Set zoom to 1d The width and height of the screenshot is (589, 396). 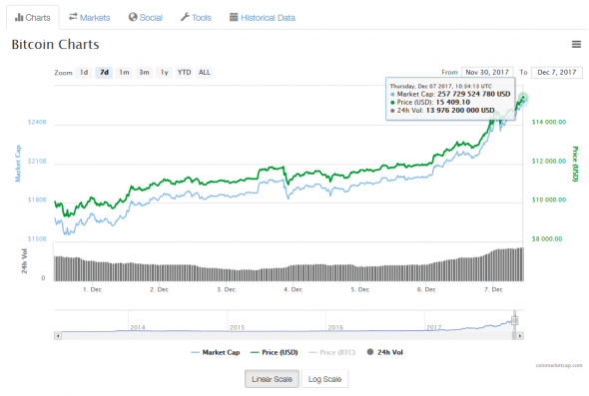tap(84, 73)
